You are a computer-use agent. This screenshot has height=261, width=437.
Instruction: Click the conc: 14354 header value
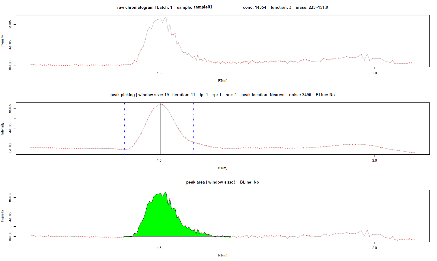(x=254, y=7)
